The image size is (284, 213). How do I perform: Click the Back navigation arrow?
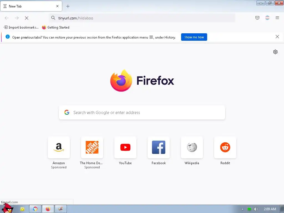click(7, 18)
